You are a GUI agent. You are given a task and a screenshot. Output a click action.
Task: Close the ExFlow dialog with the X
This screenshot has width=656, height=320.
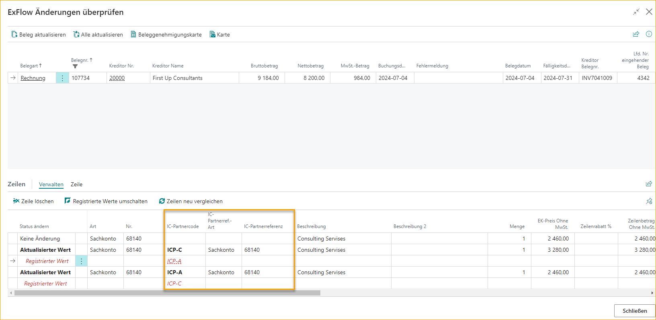[x=649, y=12]
